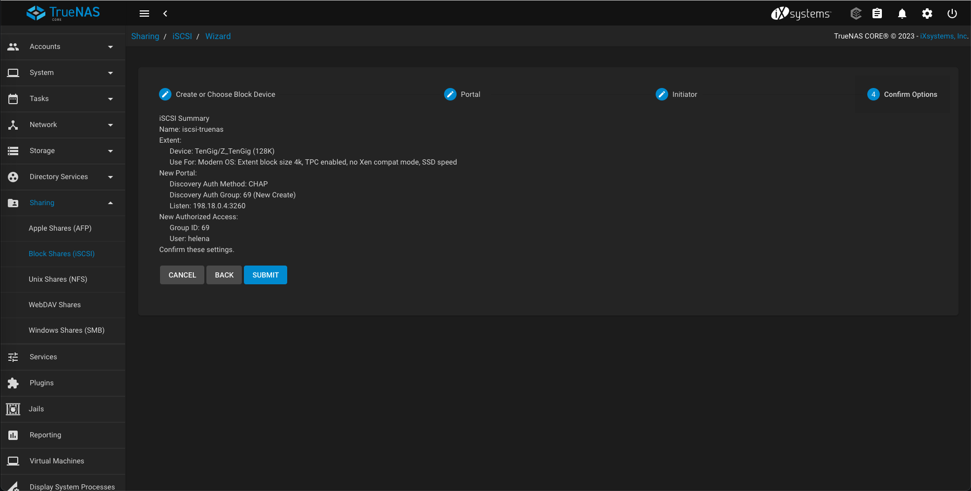Click the power icon

coord(952,14)
